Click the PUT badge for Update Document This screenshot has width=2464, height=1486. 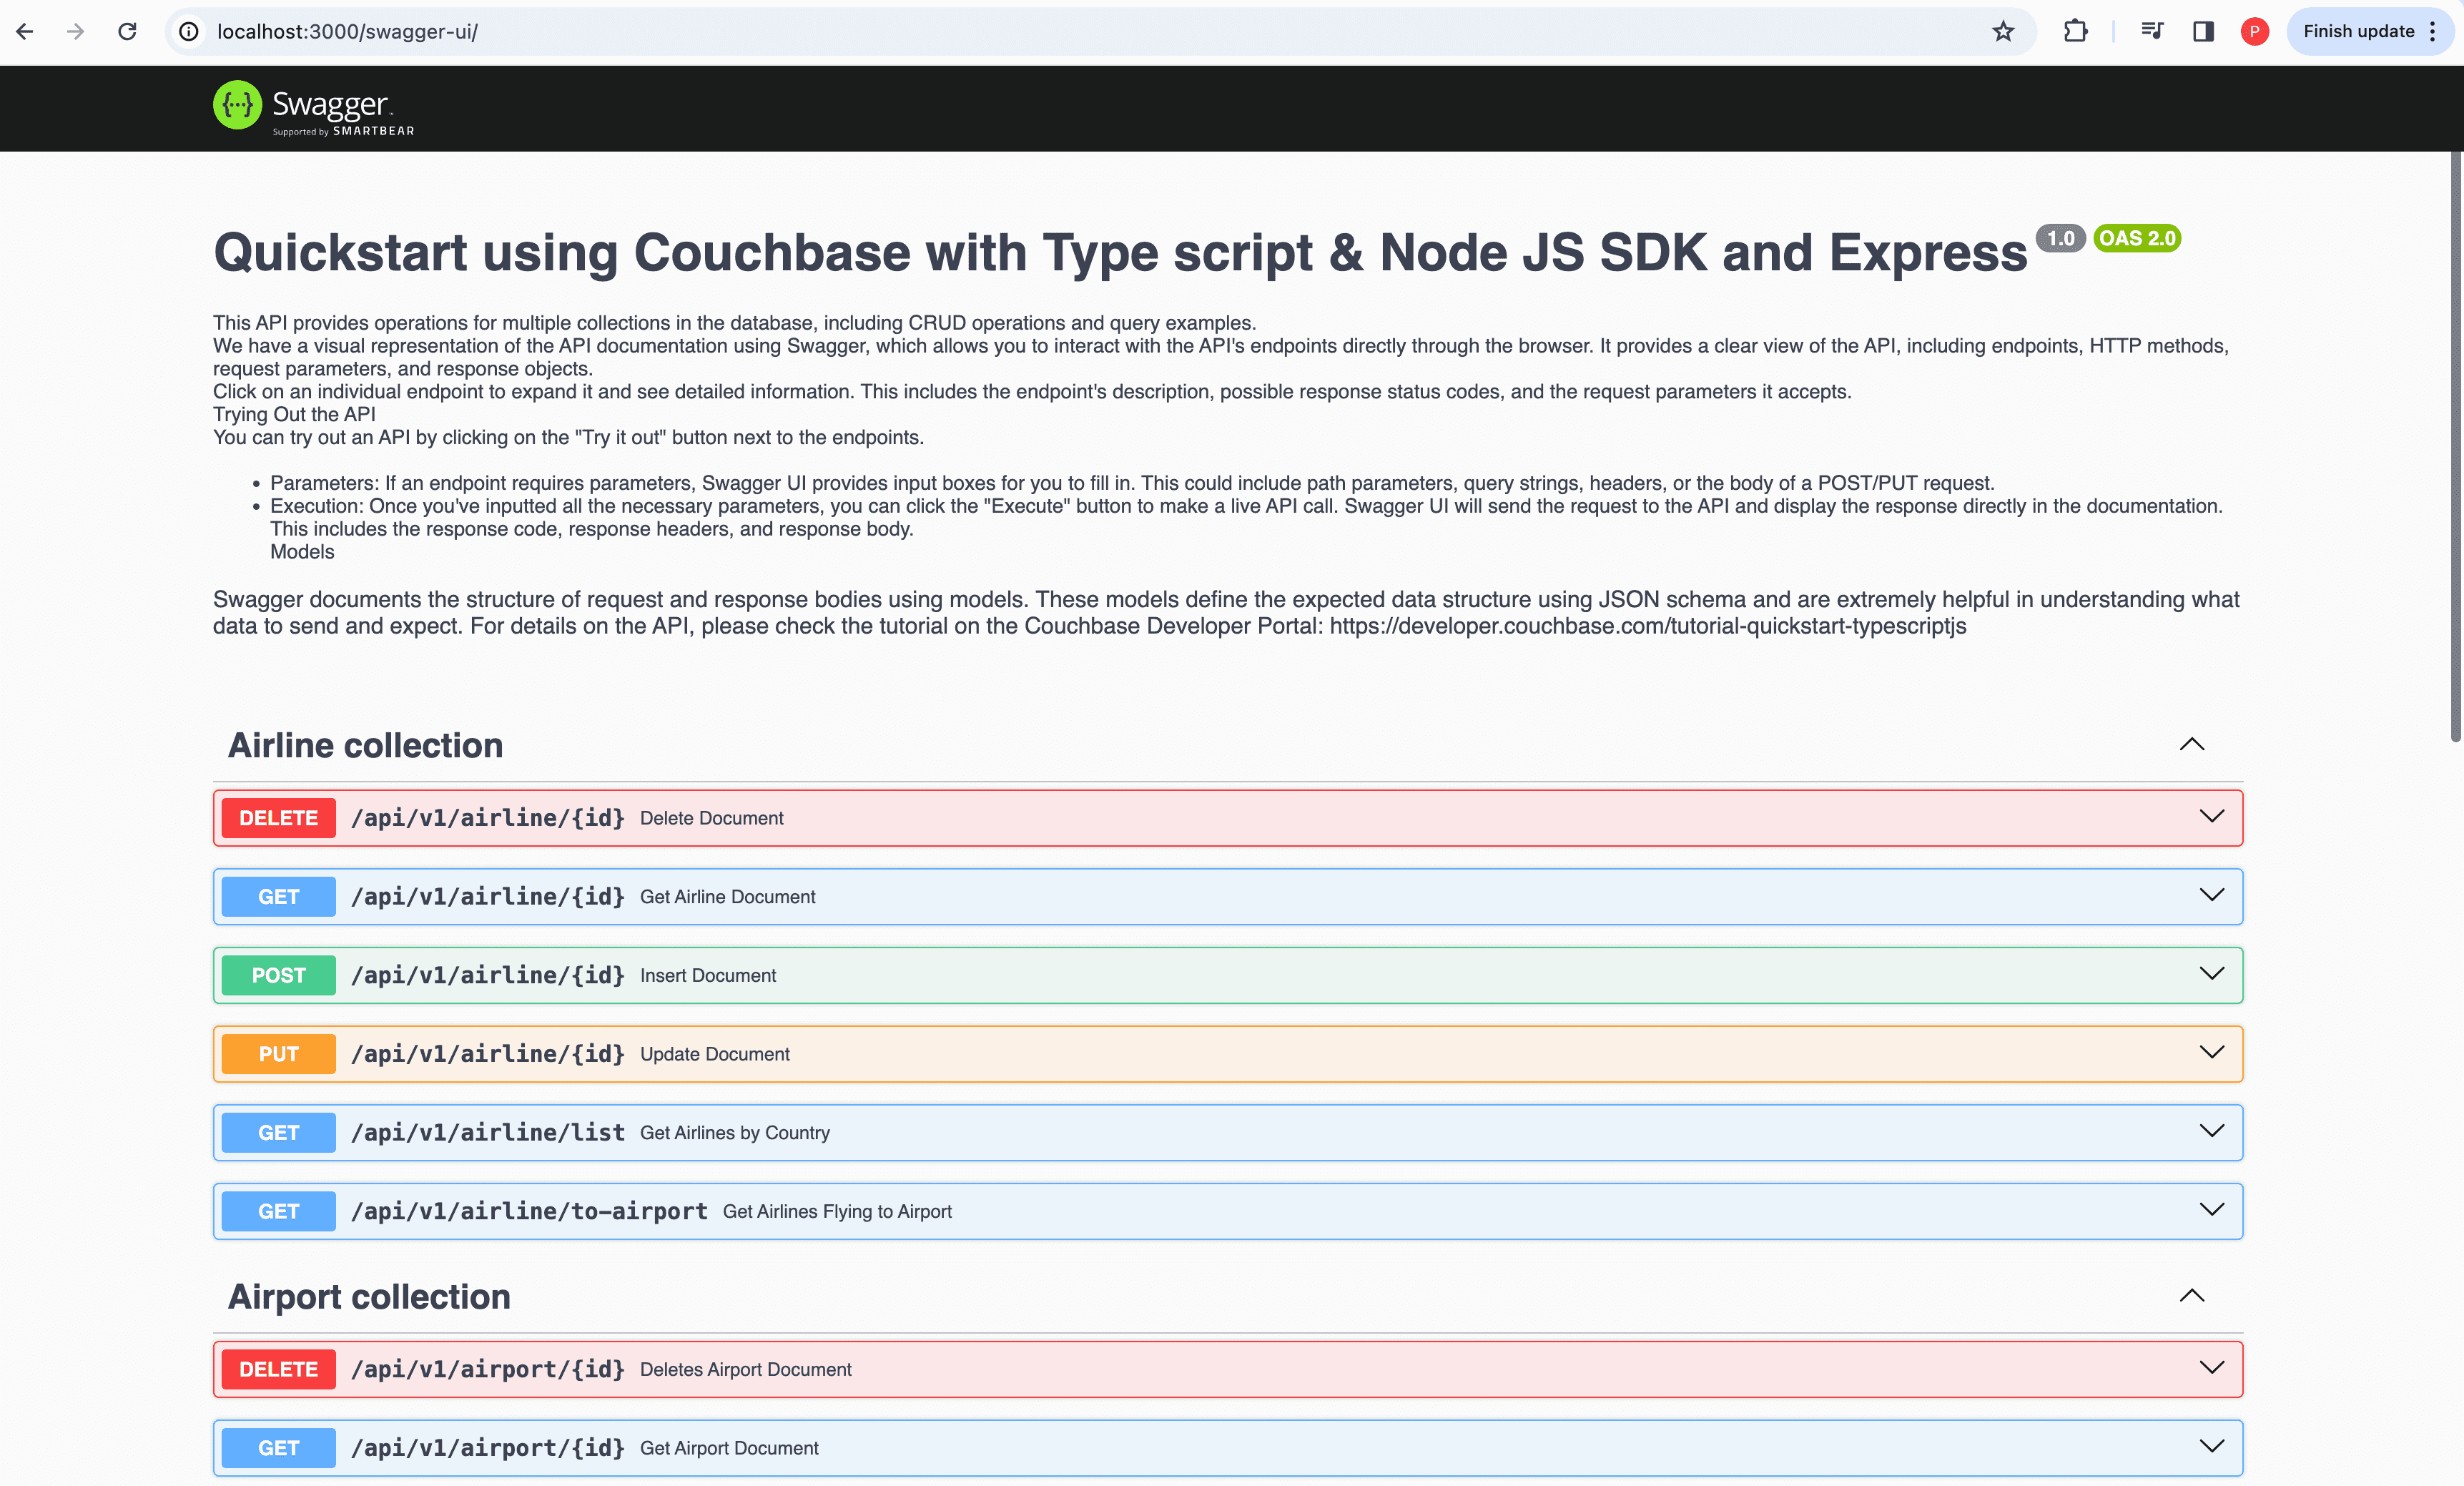pyautogui.click(x=278, y=1054)
